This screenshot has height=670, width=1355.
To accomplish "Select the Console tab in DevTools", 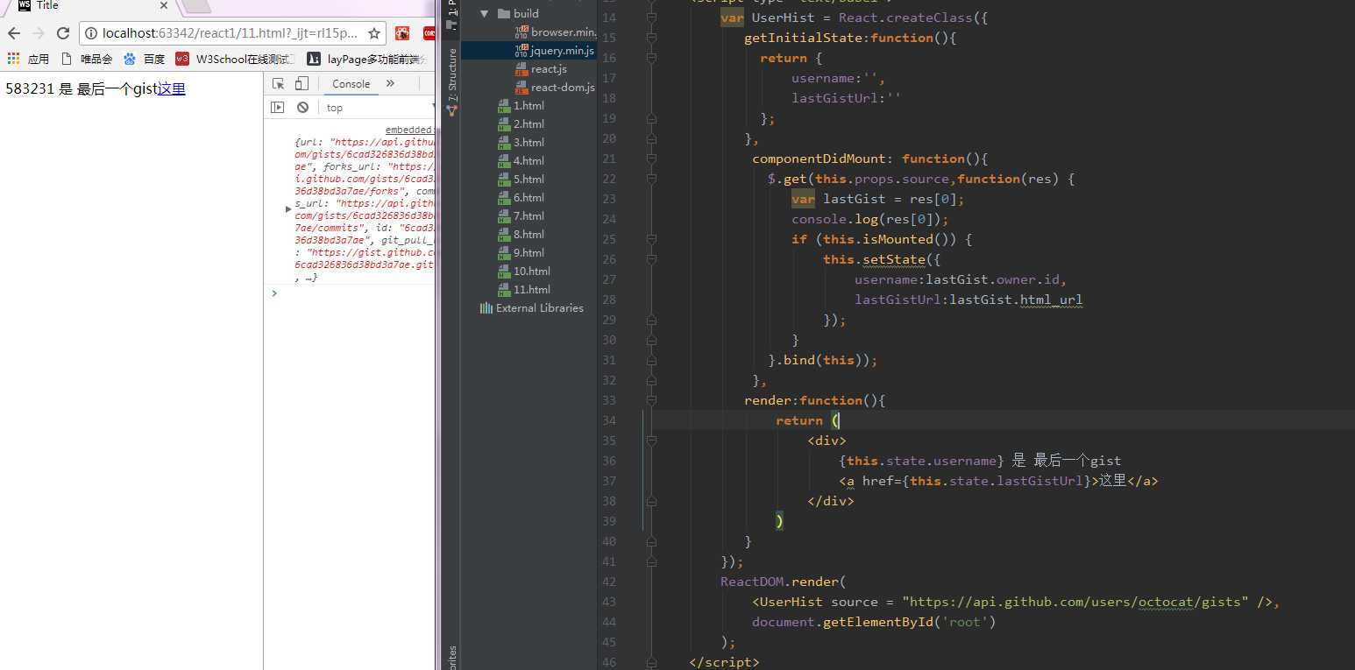I will pyautogui.click(x=351, y=84).
